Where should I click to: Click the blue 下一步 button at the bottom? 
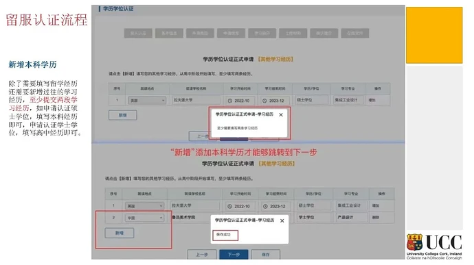click(234, 255)
